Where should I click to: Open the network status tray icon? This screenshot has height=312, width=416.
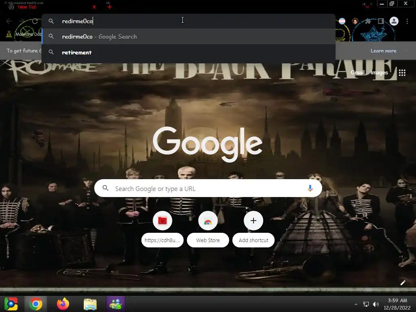(x=366, y=304)
